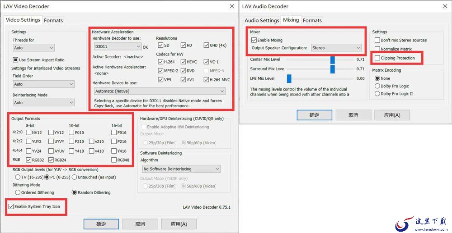Expand the Field Order dropdown

pos(43,84)
